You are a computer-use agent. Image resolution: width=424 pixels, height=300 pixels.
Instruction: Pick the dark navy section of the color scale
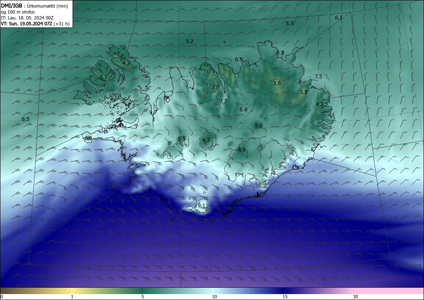coord(284,291)
